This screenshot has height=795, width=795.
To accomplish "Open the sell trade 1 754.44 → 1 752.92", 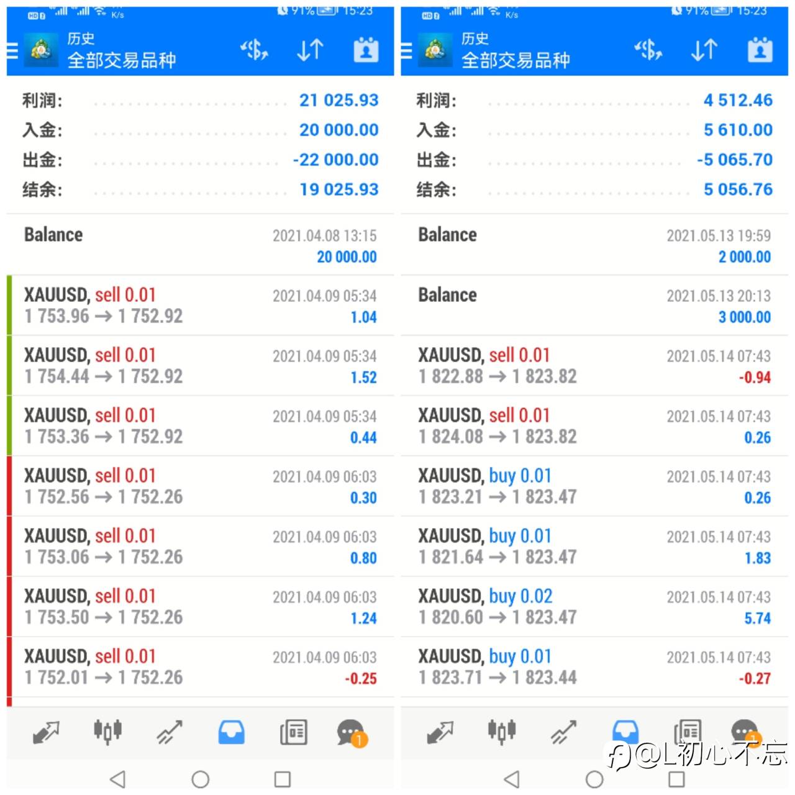I will pos(200,366).
